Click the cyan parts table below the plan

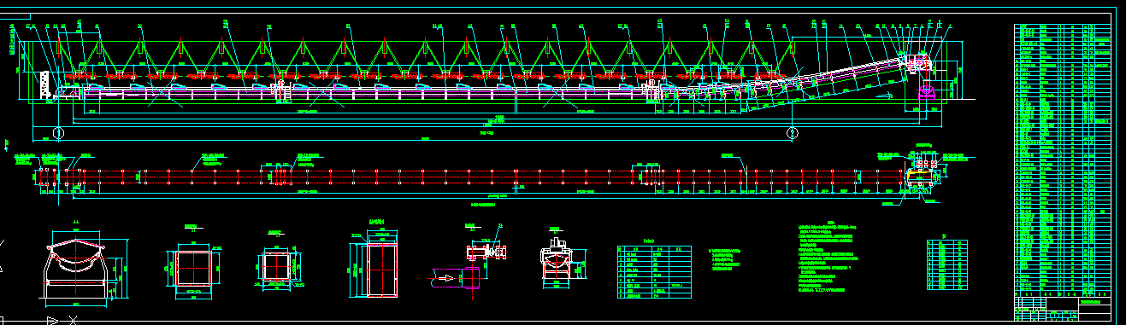pyautogui.click(x=655, y=270)
